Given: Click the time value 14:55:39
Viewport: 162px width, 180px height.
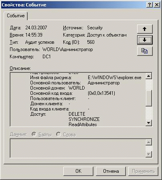Looking at the screenshot, I should (34, 35).
